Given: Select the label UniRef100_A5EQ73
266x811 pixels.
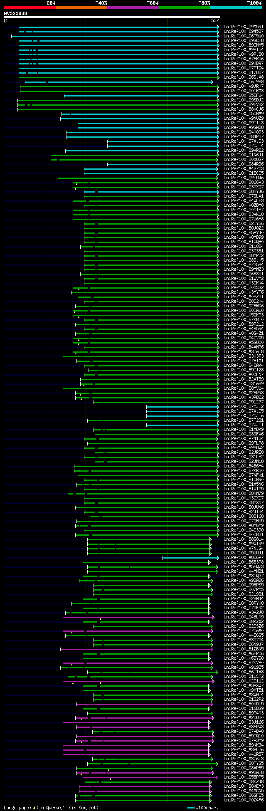Looking at the screenshot, I should 244,566.
